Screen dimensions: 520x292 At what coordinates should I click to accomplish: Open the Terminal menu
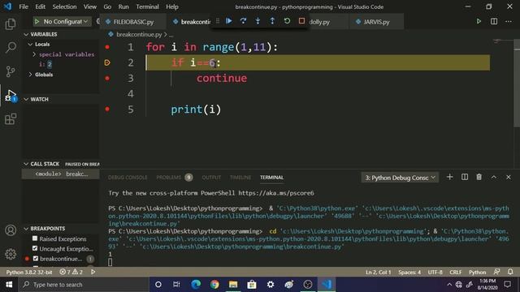(147, 6)
